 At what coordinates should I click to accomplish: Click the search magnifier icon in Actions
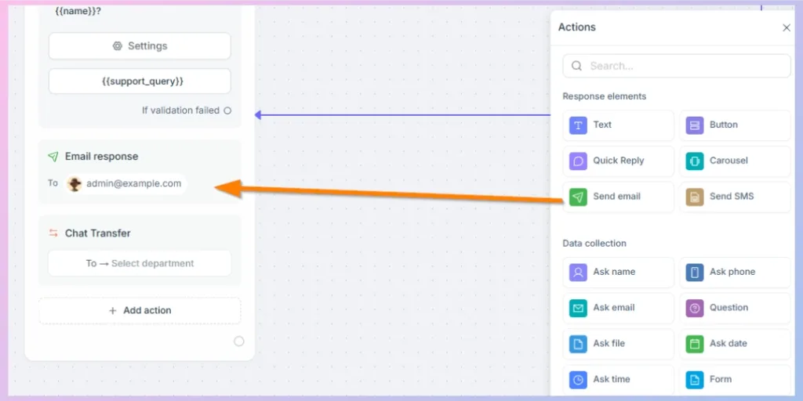[576, 66]
